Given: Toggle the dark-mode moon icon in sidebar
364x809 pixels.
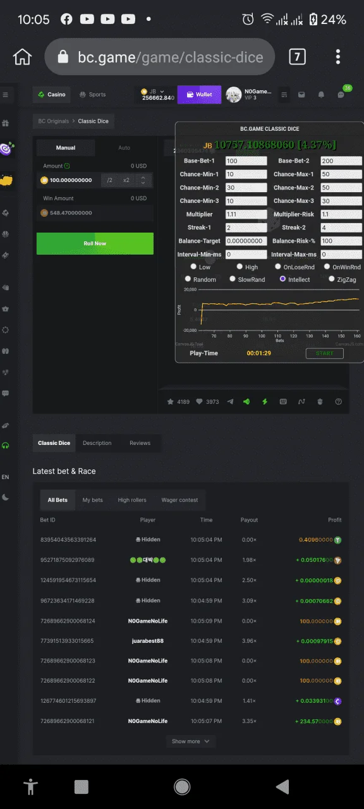Looking at the screenshot, I should pyautogui.click(x=6, y=497).
